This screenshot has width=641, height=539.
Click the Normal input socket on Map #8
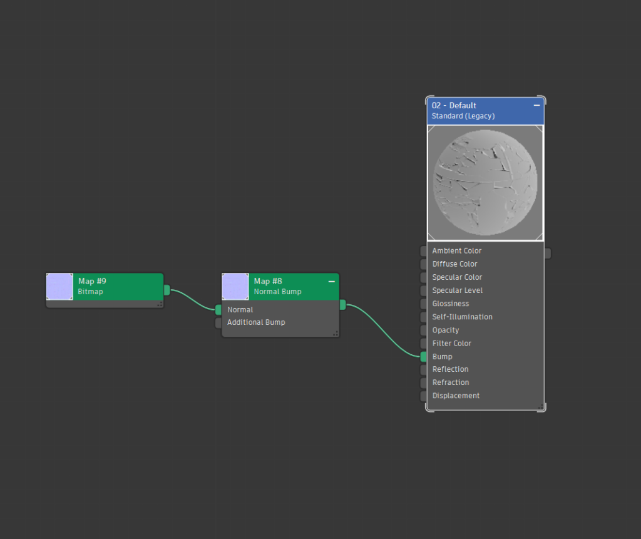click(218, 310)
